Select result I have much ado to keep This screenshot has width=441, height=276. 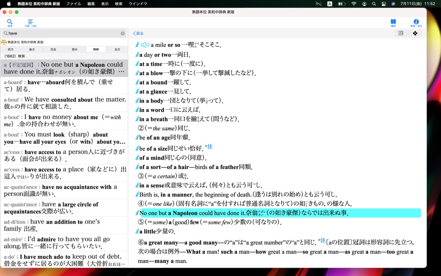[x=64, y=260]
